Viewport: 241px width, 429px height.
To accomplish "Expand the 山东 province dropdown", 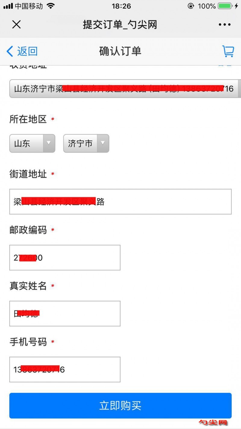I will click(32, 144).
